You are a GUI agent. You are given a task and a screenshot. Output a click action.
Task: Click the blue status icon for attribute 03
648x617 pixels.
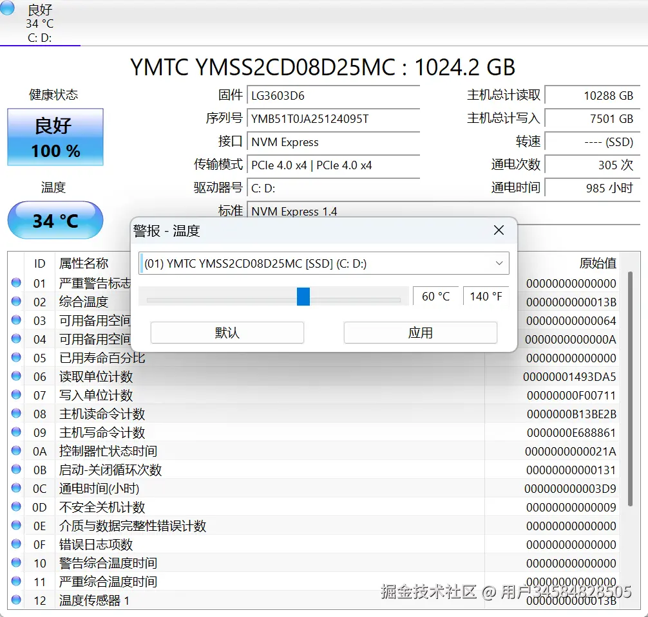coord(16,320)
